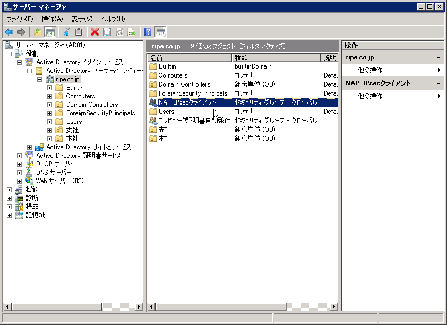Select the Users row in list
Image resolution: width=447 pixels, height=325 pixels.
pos(243,112)
